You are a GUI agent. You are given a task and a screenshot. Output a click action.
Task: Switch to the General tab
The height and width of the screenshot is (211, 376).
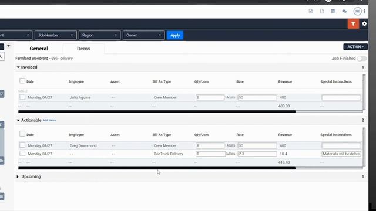coord(39,49)
